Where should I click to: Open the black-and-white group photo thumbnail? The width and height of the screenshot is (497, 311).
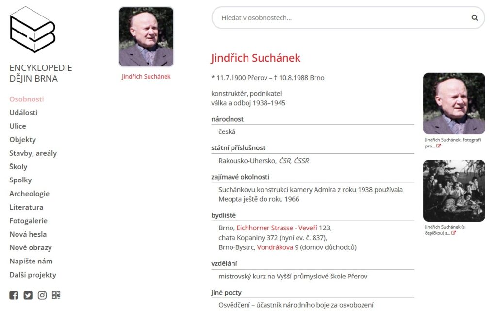(454, 191)
